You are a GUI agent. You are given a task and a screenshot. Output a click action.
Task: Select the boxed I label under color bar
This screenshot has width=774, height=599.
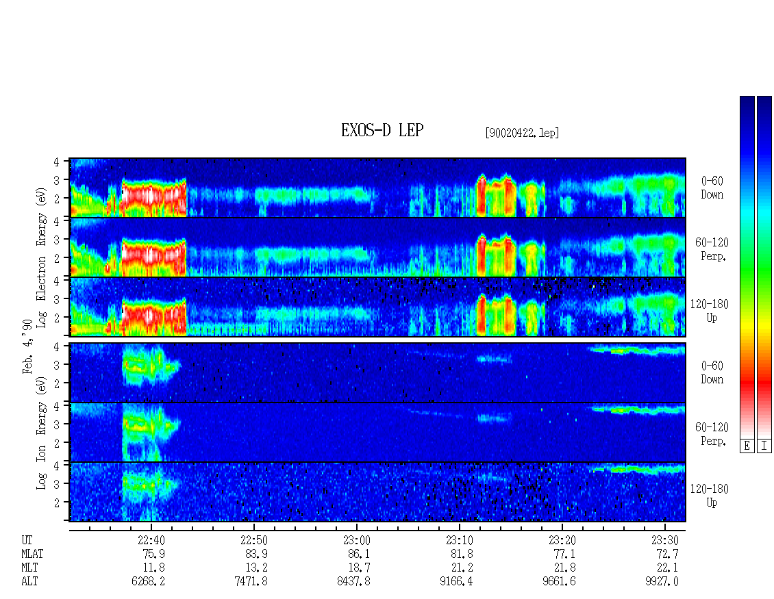coord(764,446)
